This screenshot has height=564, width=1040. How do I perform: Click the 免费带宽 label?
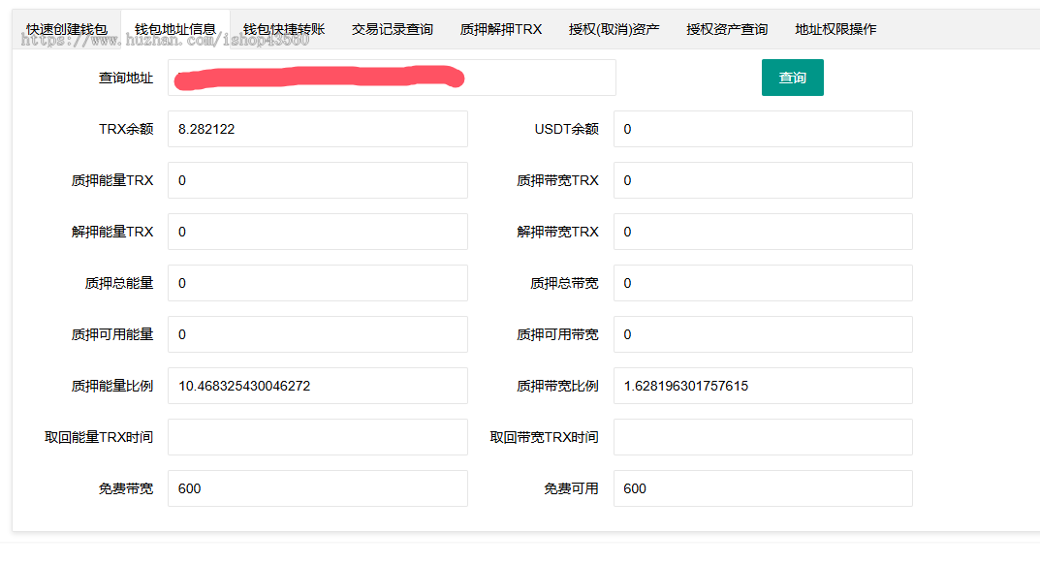pyautogui.click(x=126, y=488)
